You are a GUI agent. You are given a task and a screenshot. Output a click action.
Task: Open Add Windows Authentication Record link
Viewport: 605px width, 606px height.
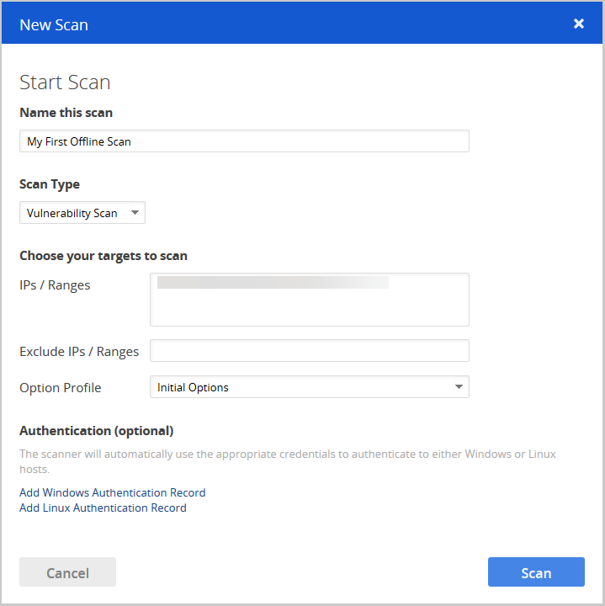pyautogui.click(x=112, y=492)
